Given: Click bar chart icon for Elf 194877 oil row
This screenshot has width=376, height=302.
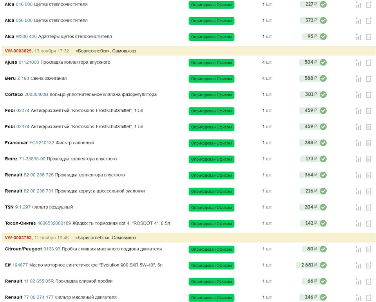Looking at the screenshot, I should pos(358,265).
